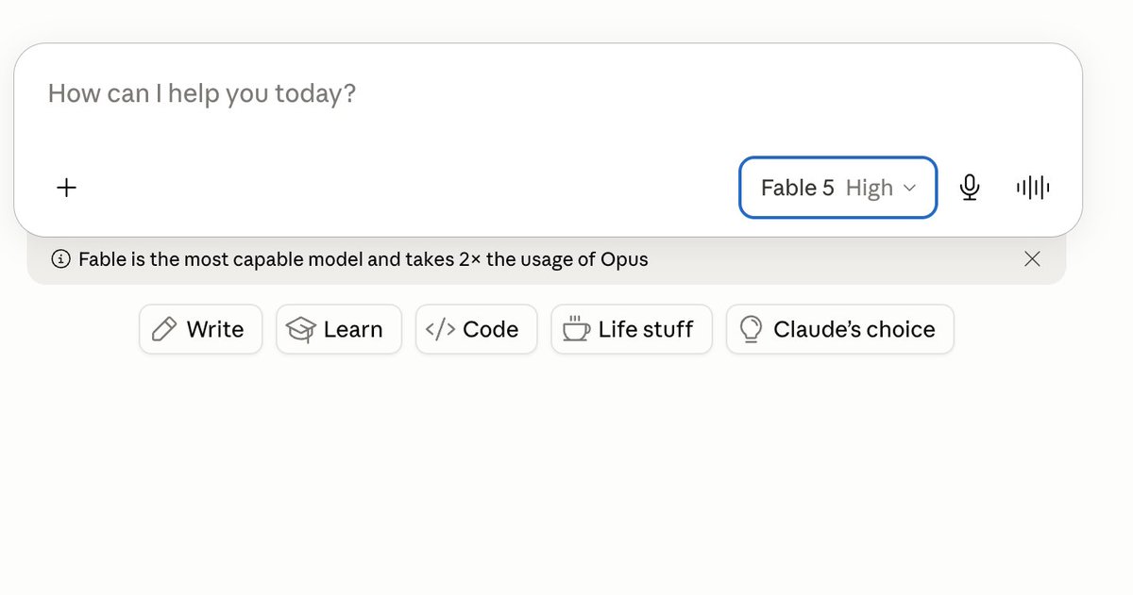Click the coffee cup icon on Life stuff
Screen dimensions: 1133x595
click(x=576, y=328)
